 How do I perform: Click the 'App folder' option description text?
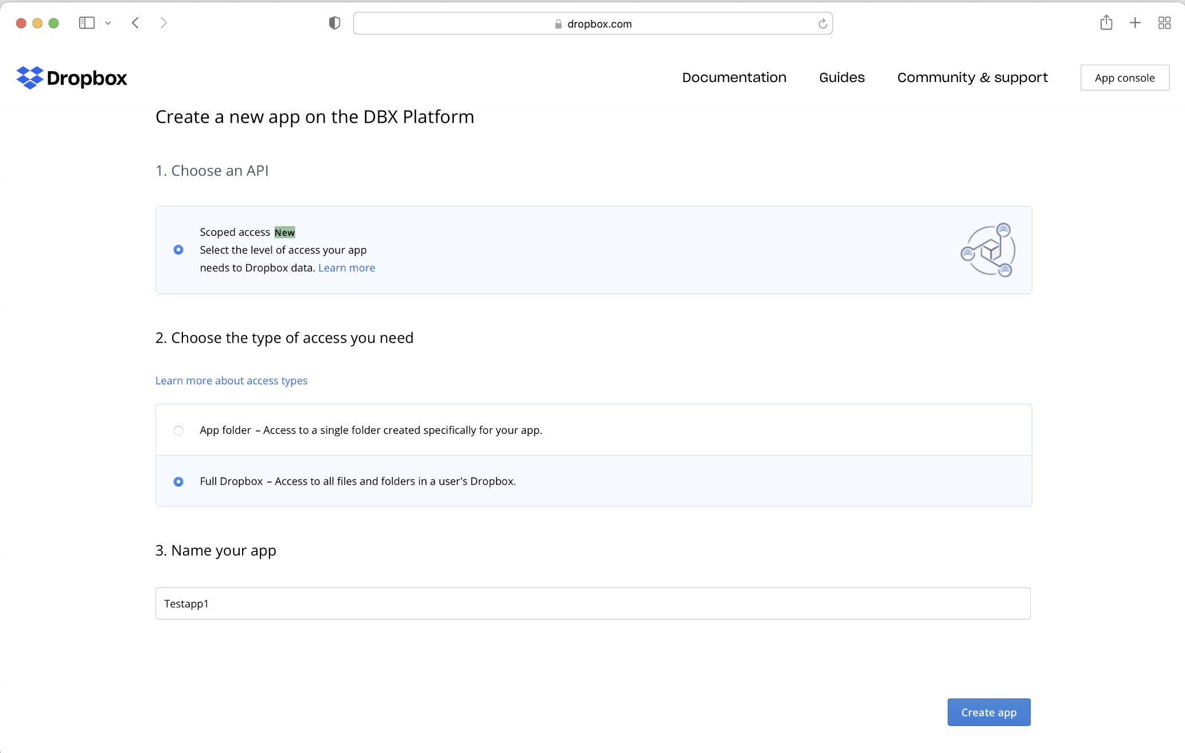tap(371, 430)
